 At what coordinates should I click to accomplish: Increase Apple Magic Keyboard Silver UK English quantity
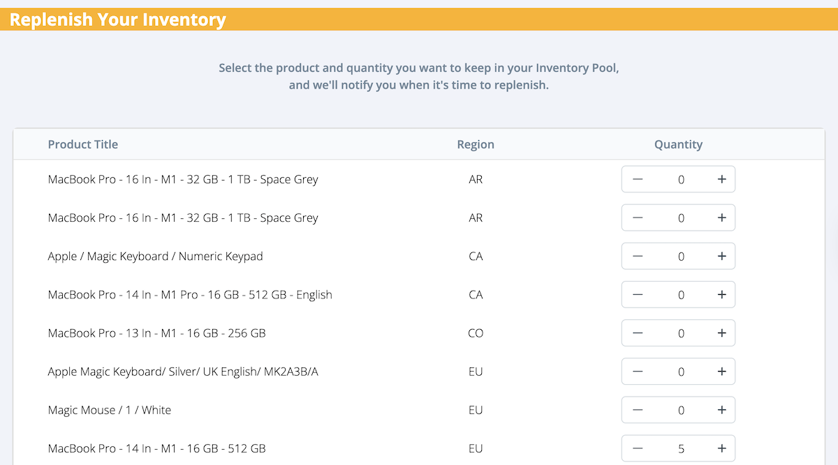click(x=721, y=372)
